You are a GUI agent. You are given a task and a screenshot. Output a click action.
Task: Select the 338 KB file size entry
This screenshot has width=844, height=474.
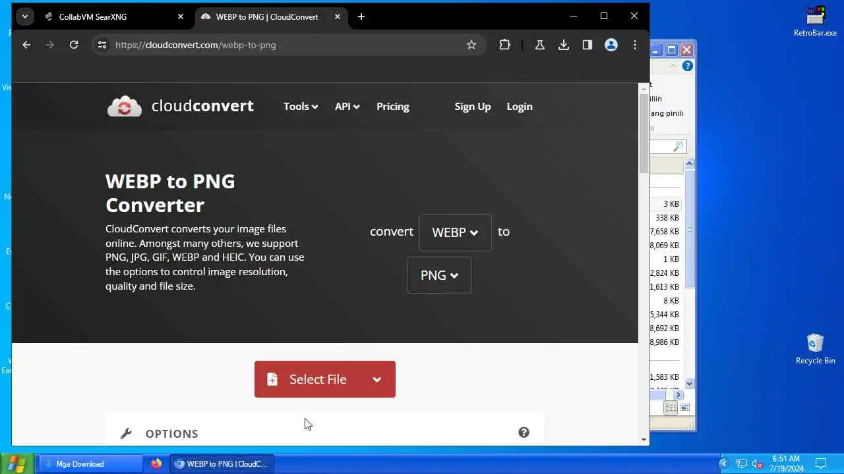(x=667, y=218)
